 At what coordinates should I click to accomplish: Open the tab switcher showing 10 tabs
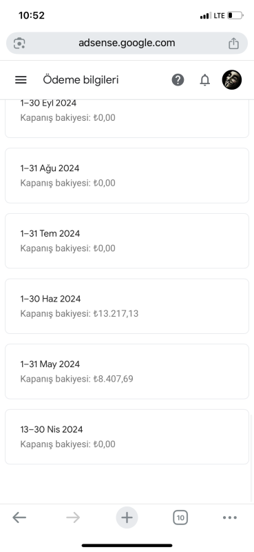[x=180, y=517]
